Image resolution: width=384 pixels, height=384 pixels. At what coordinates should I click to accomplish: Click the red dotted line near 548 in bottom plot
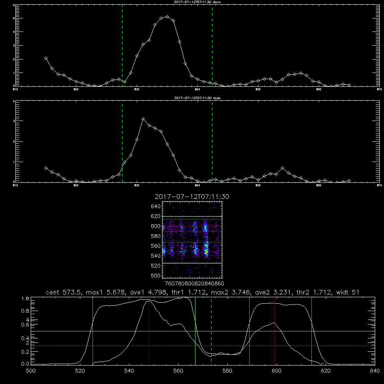pyautogui.click(x=149, y=331)
